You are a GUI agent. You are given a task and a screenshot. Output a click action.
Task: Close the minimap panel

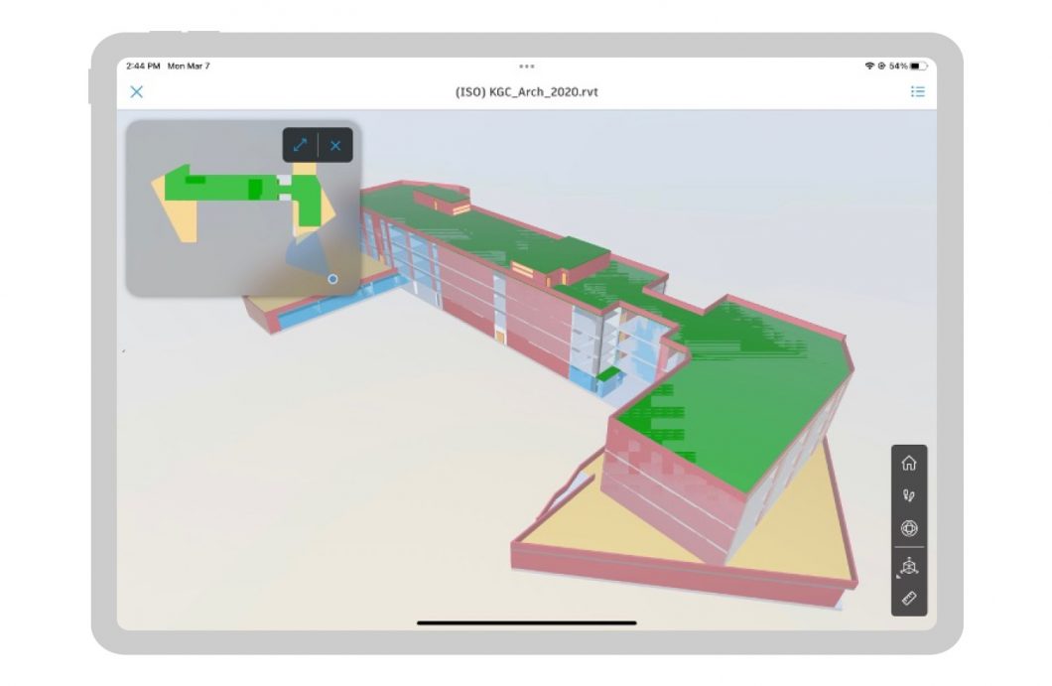click(335, 145)
